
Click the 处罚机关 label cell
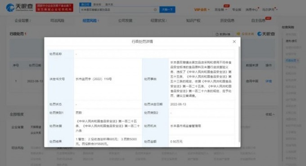(x=156, y=126)
